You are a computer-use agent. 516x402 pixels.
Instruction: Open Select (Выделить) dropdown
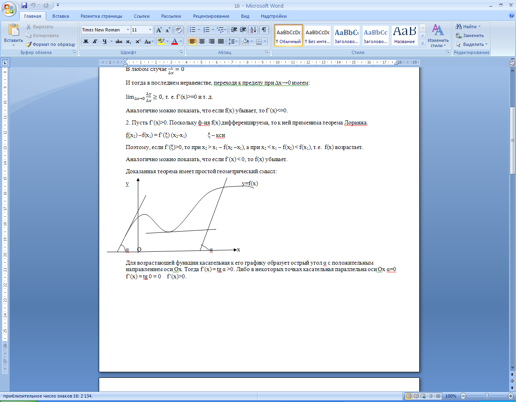click(x=472, y=44)
